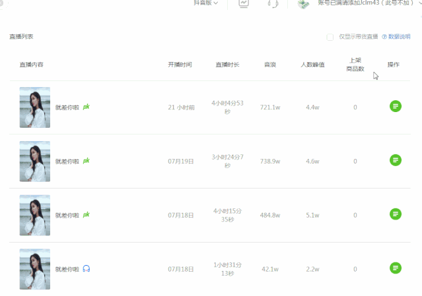
Task: Select the 21 小时前 start time
Action: [x=182, y=107]
